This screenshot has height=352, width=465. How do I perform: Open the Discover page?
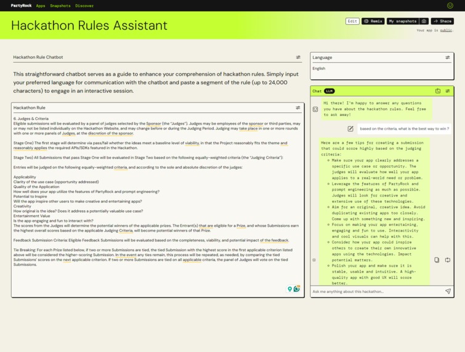(84, 6)
